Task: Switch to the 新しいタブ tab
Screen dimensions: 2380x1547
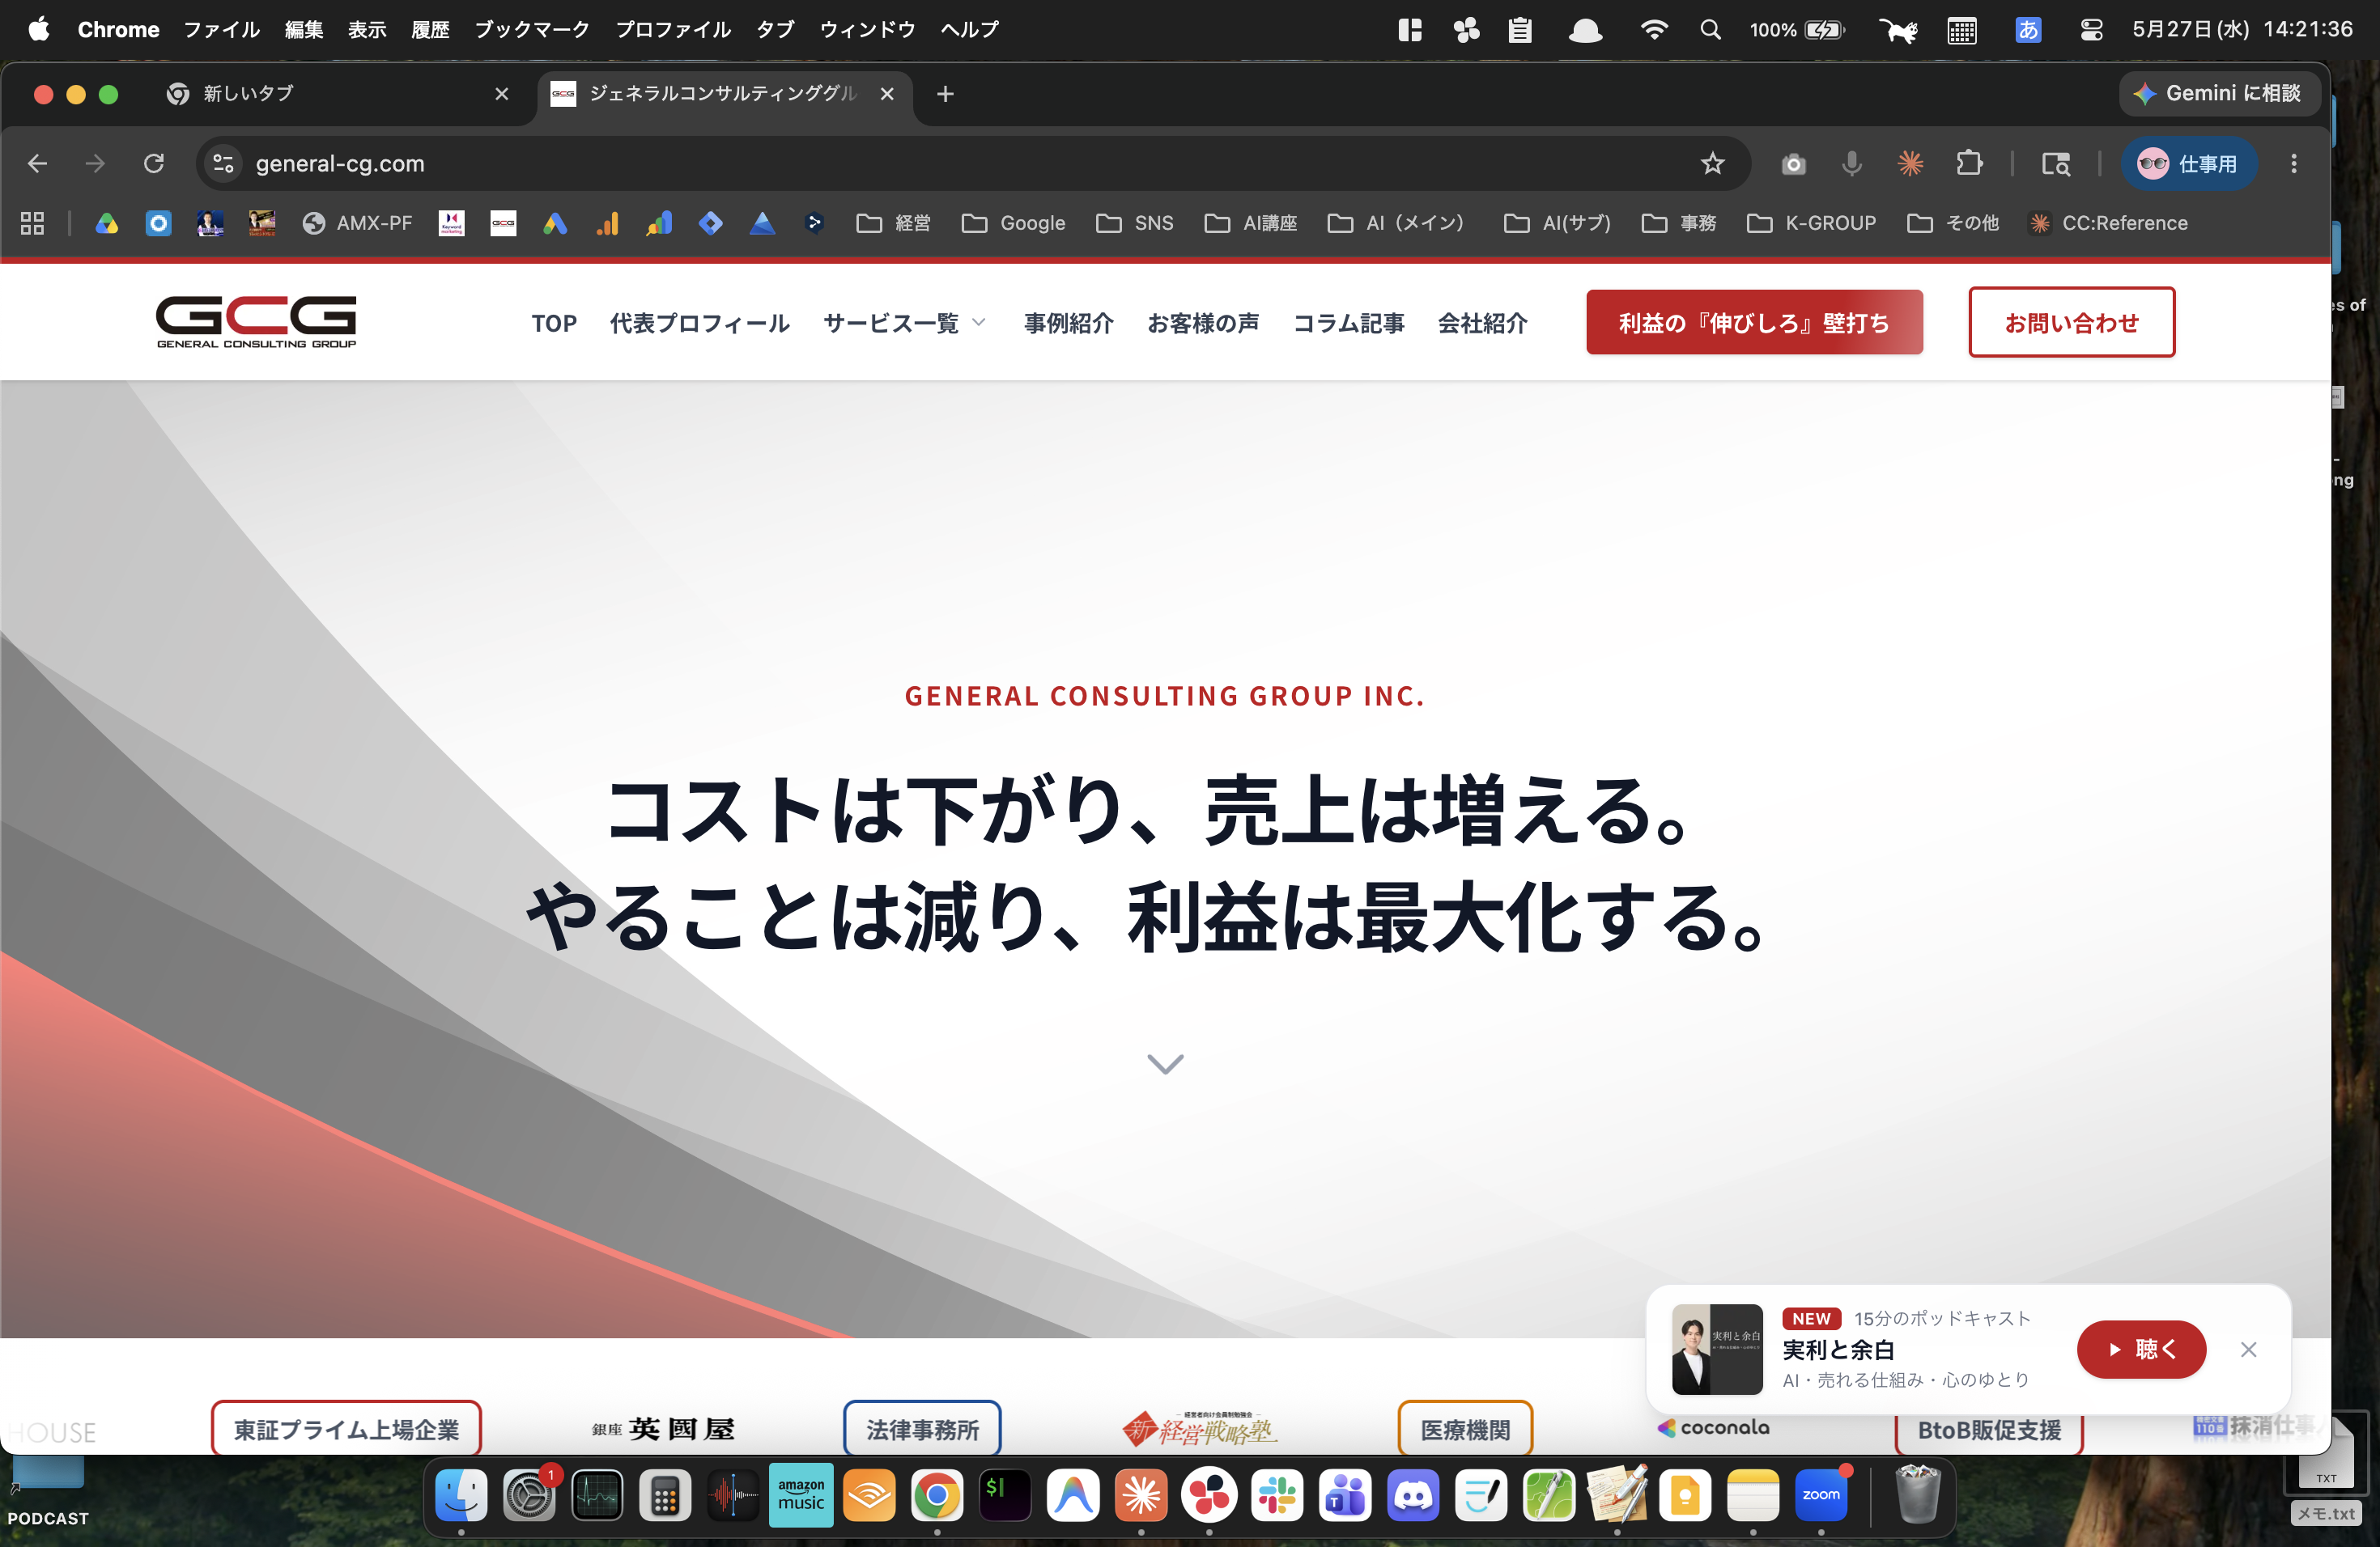Action: (x=339, y=93)
